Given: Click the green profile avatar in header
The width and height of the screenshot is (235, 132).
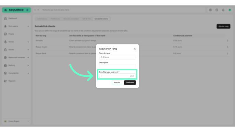Looking at the screenshot, I should click(x=230, y=10).
